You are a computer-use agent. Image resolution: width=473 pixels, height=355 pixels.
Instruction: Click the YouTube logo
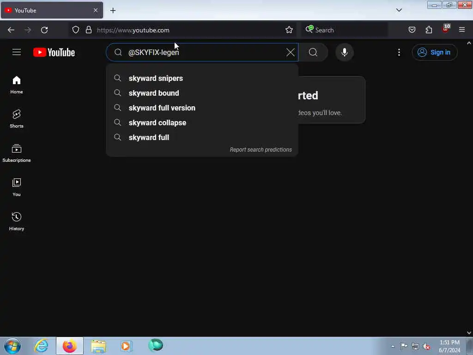(54, 52)
